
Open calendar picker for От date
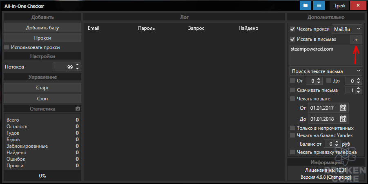coord(343,108)
